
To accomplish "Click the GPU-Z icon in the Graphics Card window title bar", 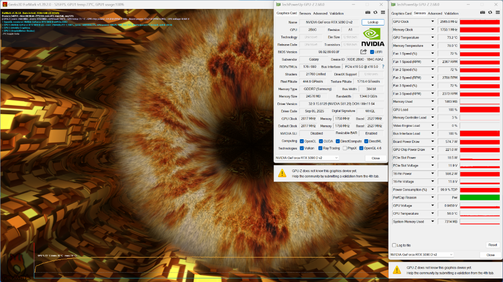I will (278, 4).
